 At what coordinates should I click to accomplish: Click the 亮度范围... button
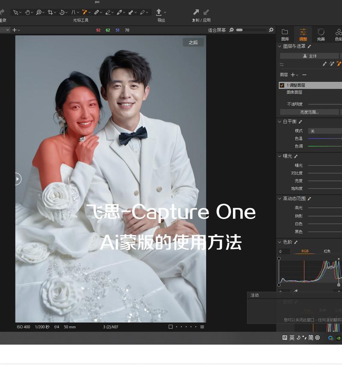tap(310, 112)
